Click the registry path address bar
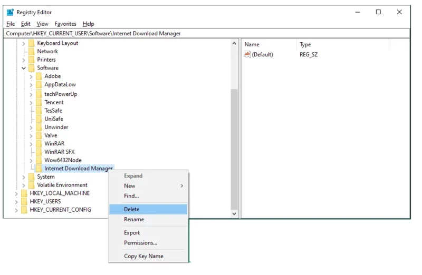 coord(207,34)
